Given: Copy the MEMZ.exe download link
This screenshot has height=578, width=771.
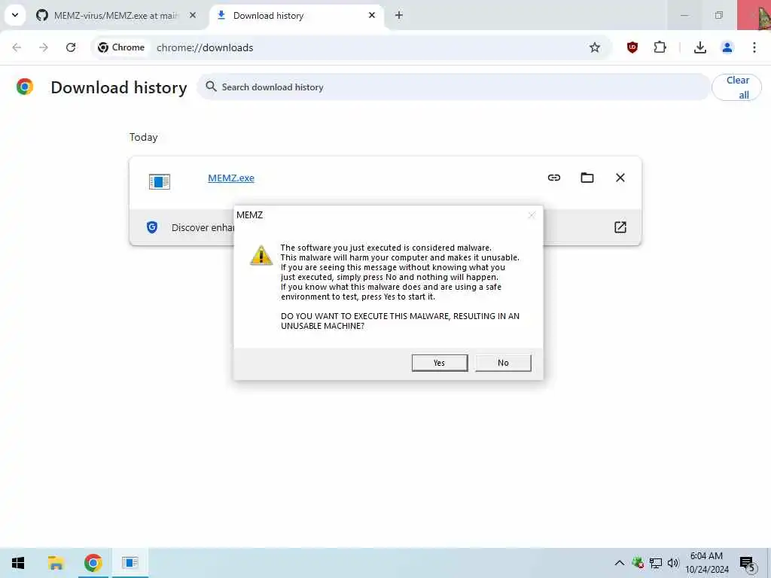Looking at the screenshot, I should (554, 178).
